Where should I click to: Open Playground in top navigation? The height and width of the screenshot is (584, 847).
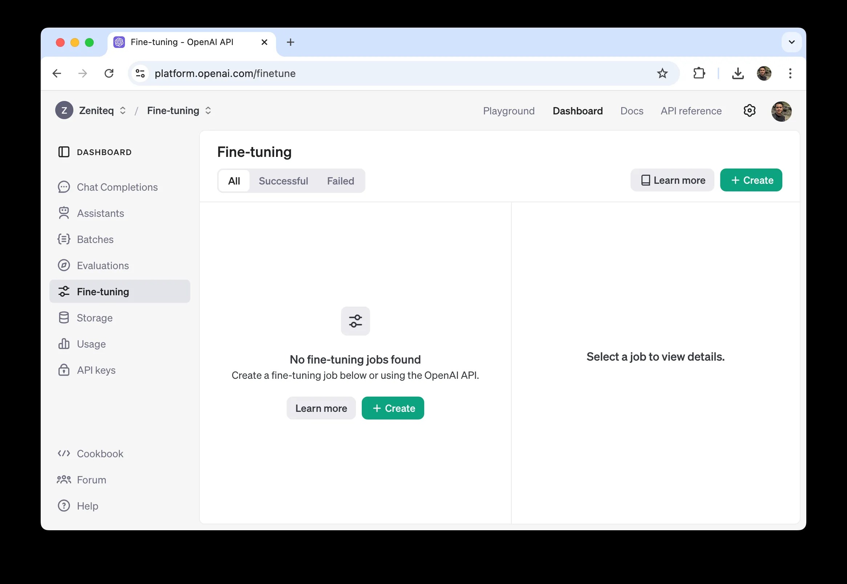508,111
